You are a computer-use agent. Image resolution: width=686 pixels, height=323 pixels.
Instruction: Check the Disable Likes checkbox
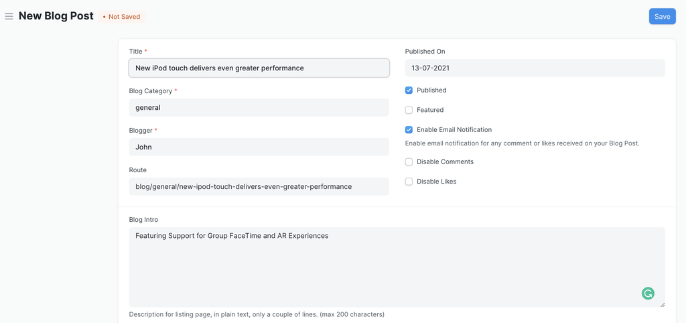click(409, 182)
